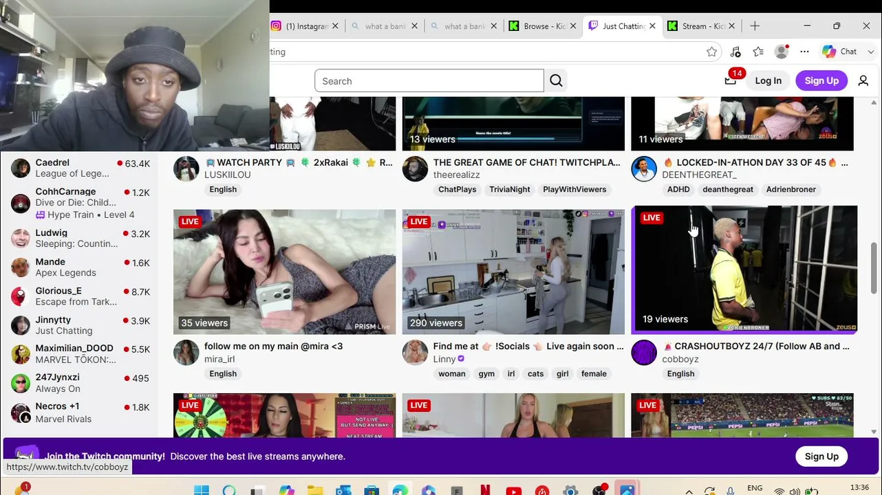Click inside the Twitch Search field
The width and height of the screenshot is (882, 495).
click(429, 81)
